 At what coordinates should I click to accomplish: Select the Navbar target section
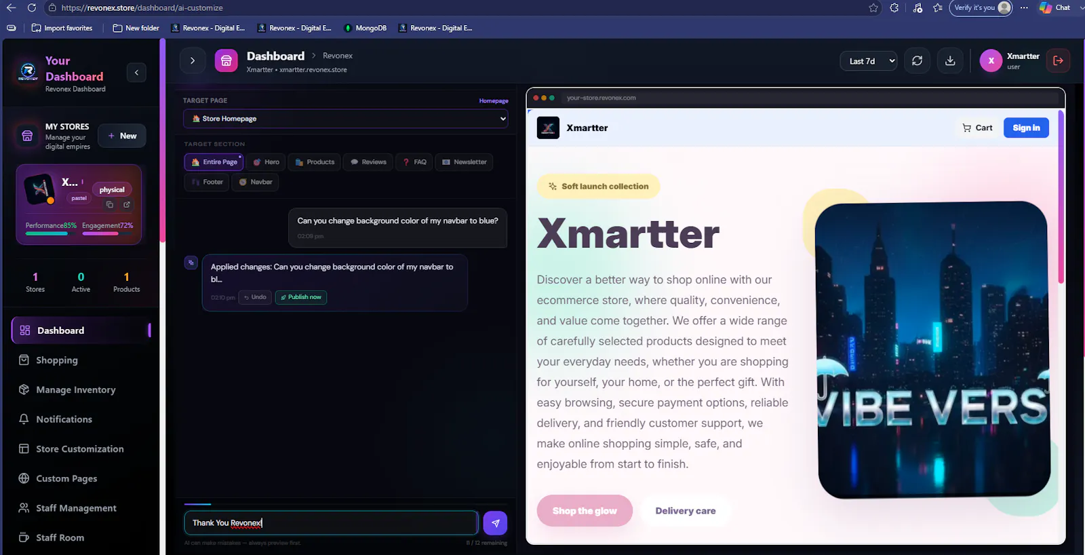[x=255, y=182]
